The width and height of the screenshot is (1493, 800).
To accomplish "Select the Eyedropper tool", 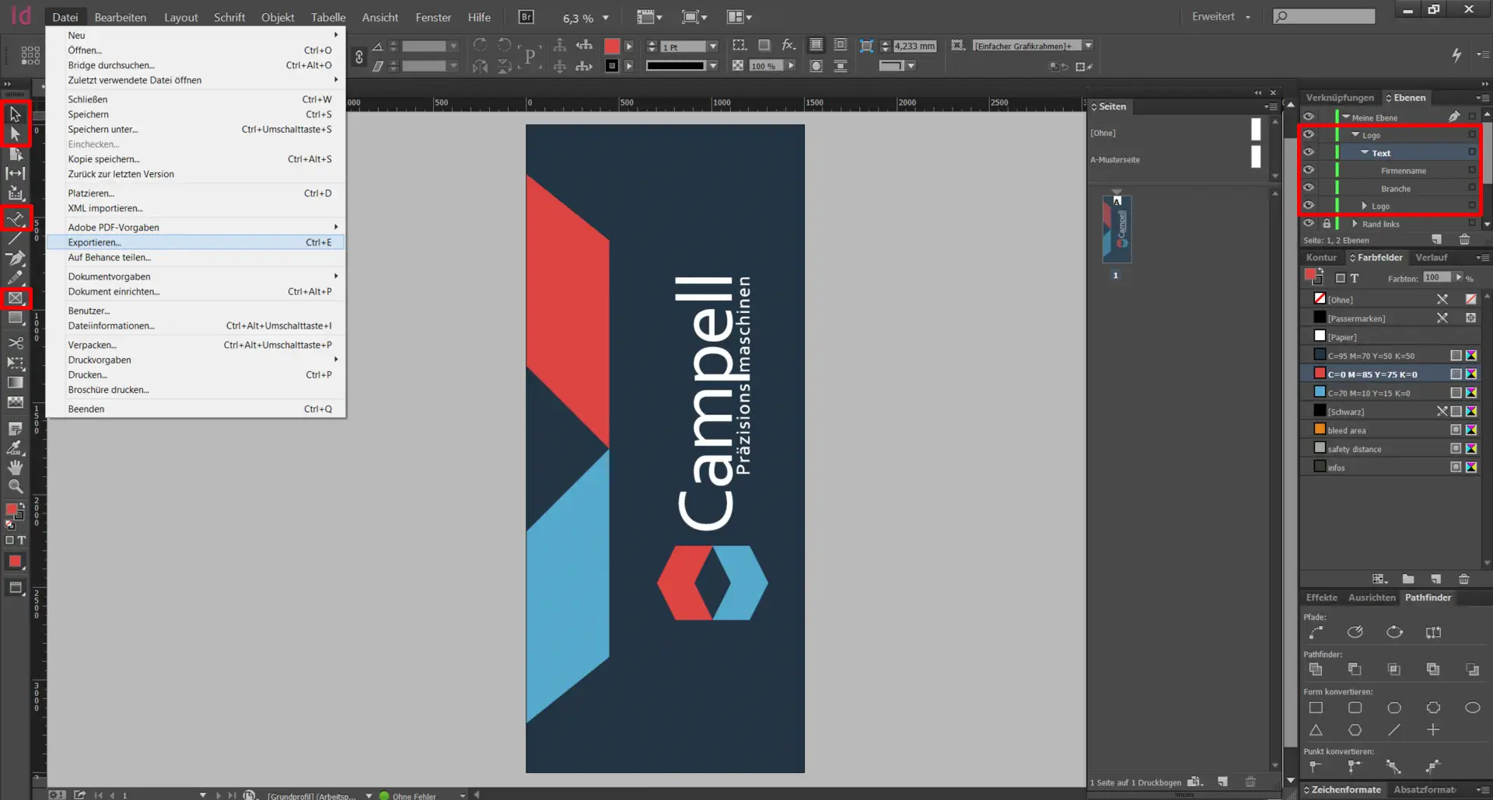I will coord(15,448).
